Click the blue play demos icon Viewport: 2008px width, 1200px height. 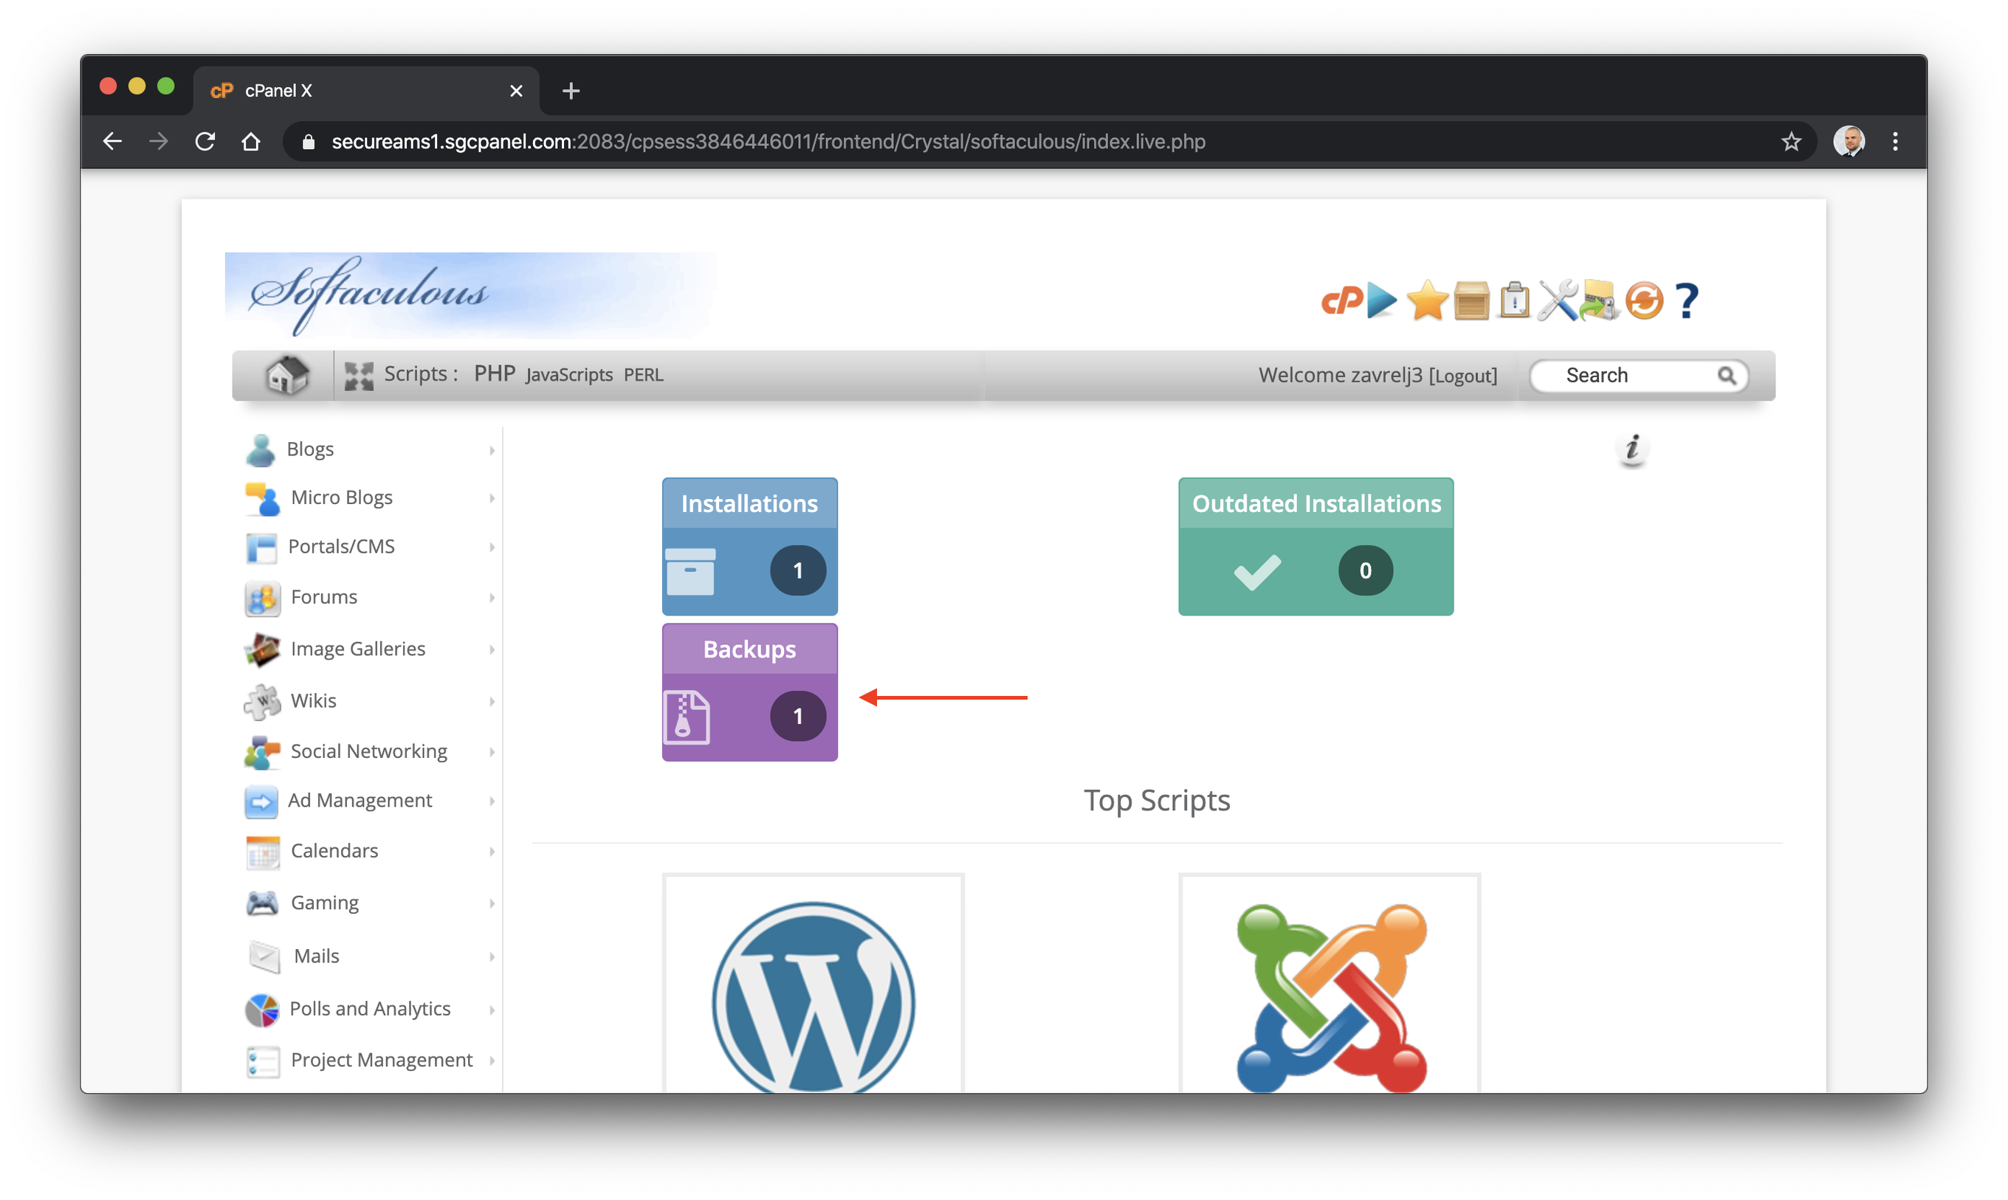click(1381, 301)
